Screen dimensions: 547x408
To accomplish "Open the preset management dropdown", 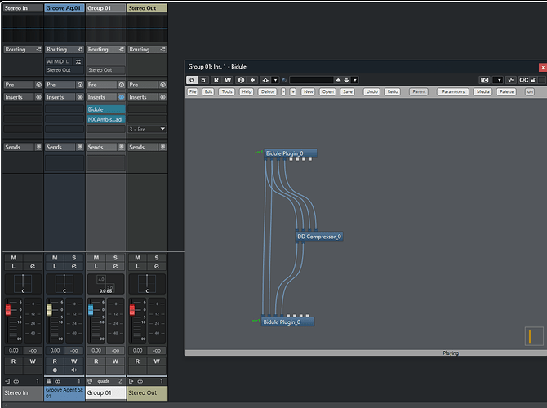I will click(x=355, y=80).
